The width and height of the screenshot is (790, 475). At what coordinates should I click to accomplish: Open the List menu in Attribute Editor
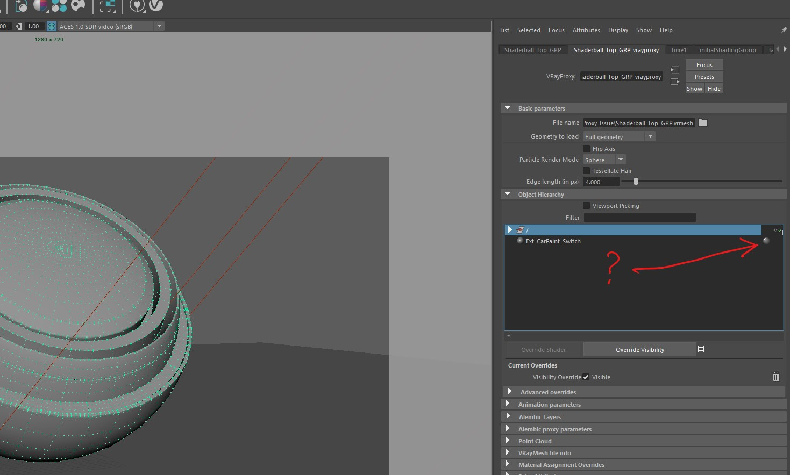click(504, 30)
